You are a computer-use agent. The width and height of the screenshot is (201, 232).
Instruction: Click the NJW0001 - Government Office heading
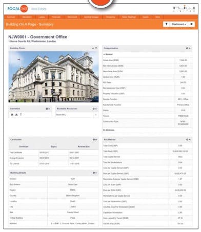pos(37,37)
